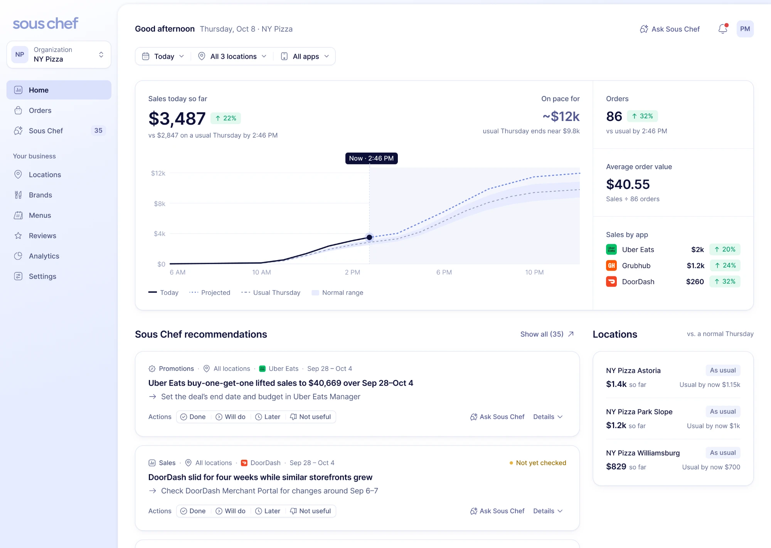The image size is (771, 548).
Task: Open Settings in the sidebar
Action: pyautogui.click(x=59, y=276)
